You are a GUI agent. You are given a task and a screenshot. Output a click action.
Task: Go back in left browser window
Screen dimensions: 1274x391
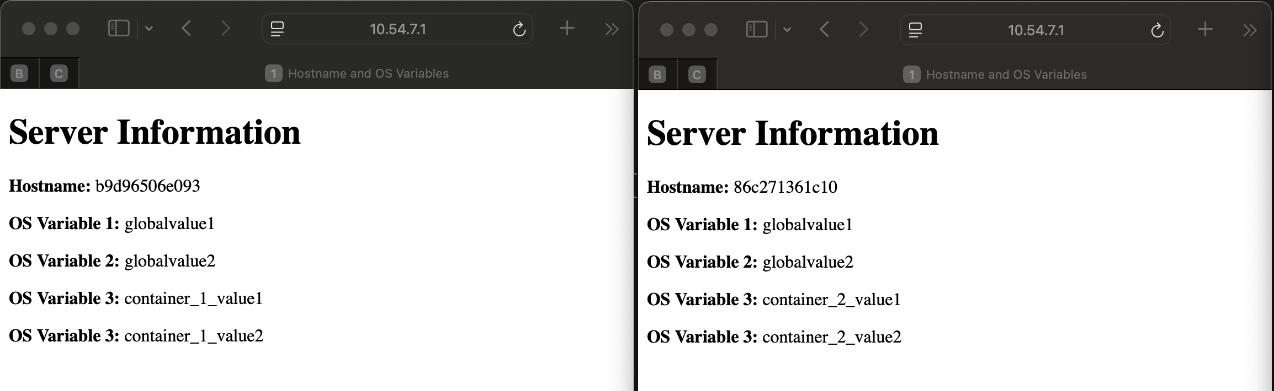tap(187, 29)
